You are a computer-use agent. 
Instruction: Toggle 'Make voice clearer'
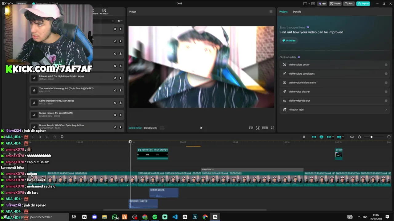[386, 92]
